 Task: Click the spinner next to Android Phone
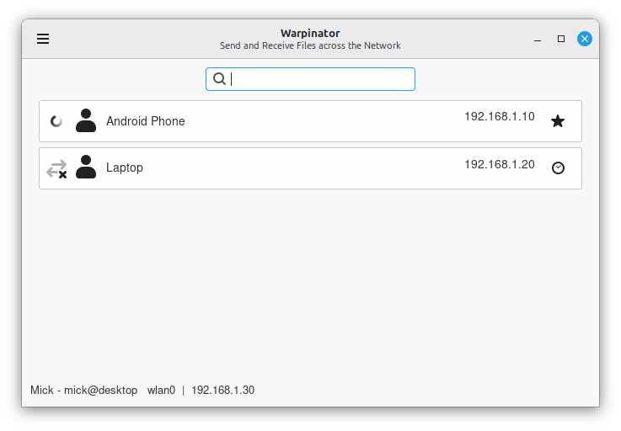(x=56, y=121)
